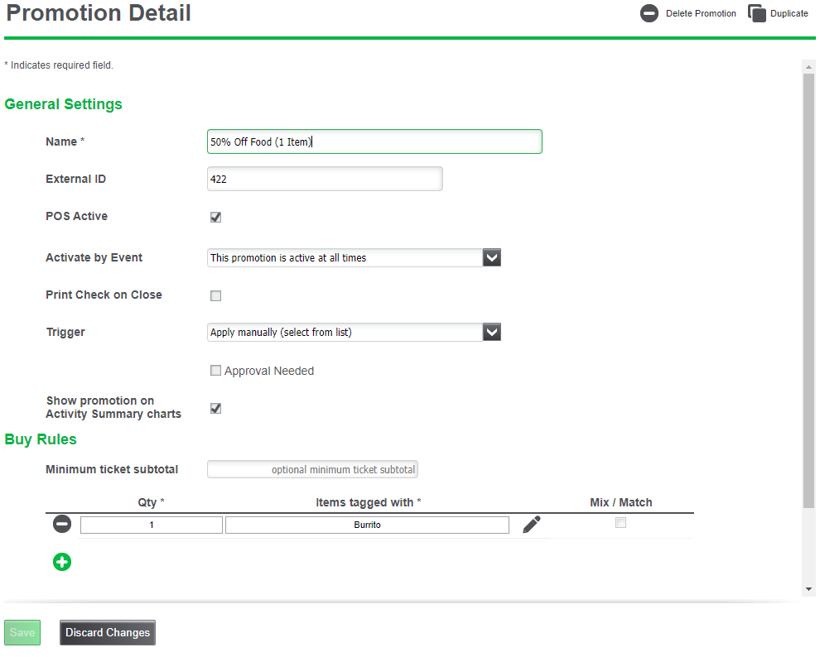The width and height of the screenshot is (820, 657).
Task: Click the scrollbar down arrow
Action: [x=808, y=588]
